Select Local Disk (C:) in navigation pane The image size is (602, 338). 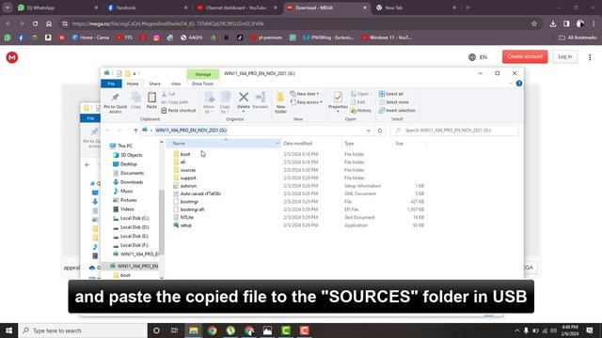point(135,218)
